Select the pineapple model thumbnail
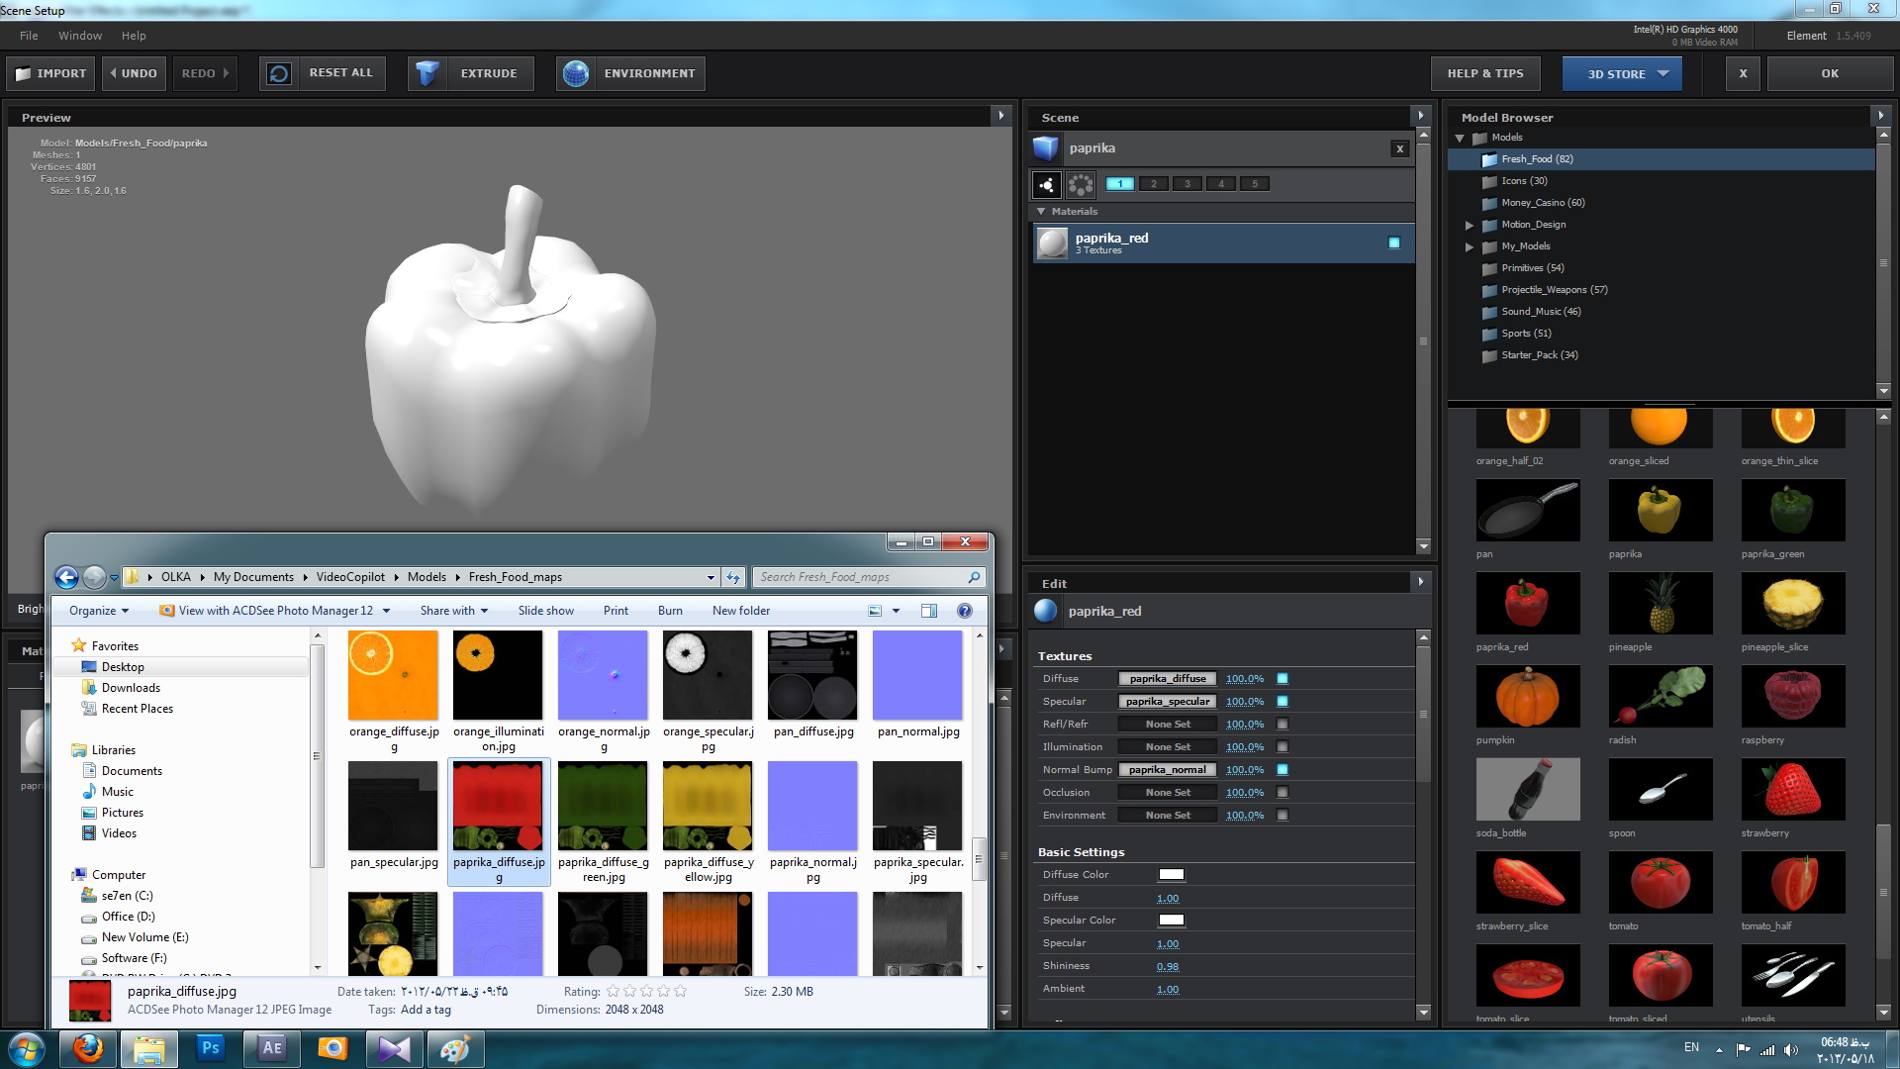This screenshot has height=1069, width=1900. pyautogui.click(x=1661, y=603)
